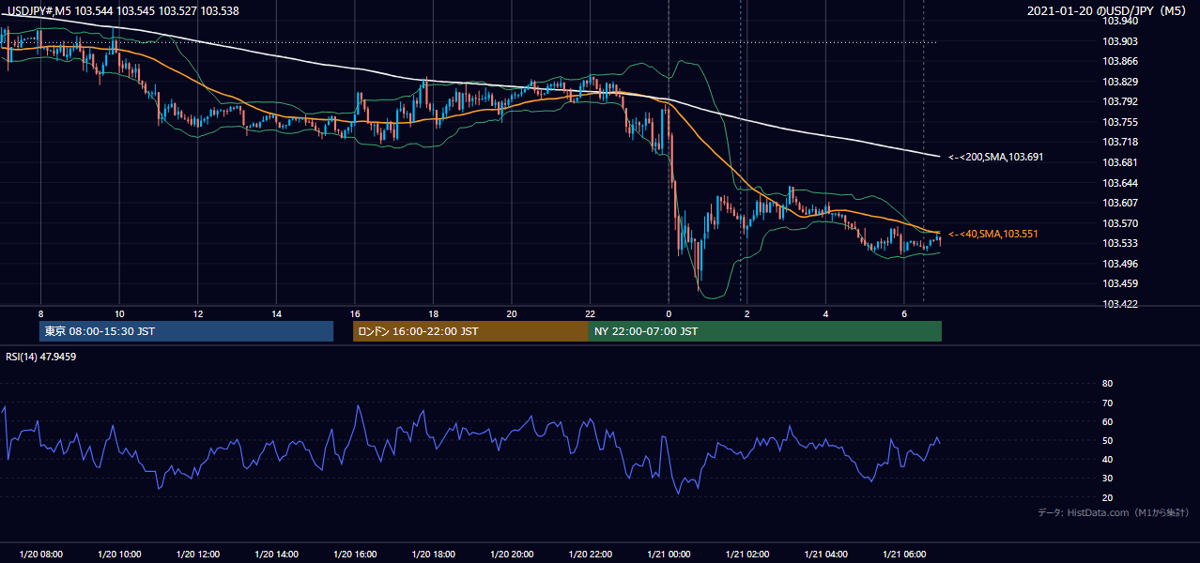This screenshot has width=1200, height=563.
Task: Click time label 1/20 16:00
Action: click(x=354, y=555)
